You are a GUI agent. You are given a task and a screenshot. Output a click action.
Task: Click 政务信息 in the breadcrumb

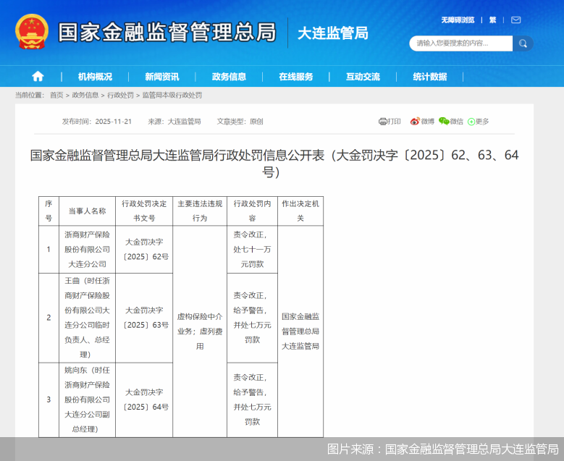pyautogui.click(x=85, y=96)
